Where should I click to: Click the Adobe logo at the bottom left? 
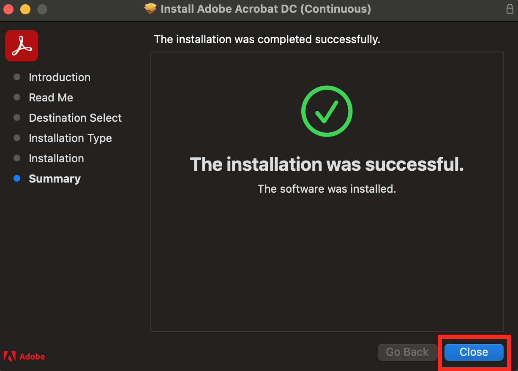[24, 356]
